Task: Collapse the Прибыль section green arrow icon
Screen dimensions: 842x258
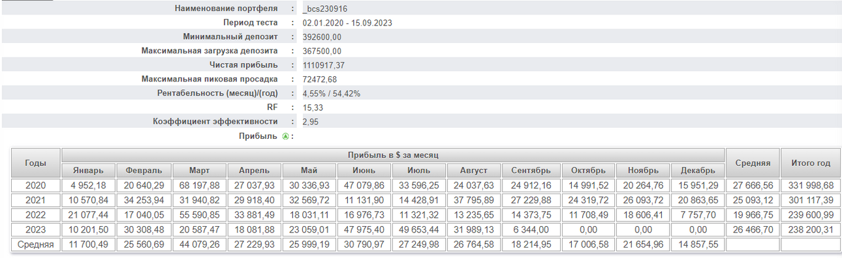Action: pos(285,136)
